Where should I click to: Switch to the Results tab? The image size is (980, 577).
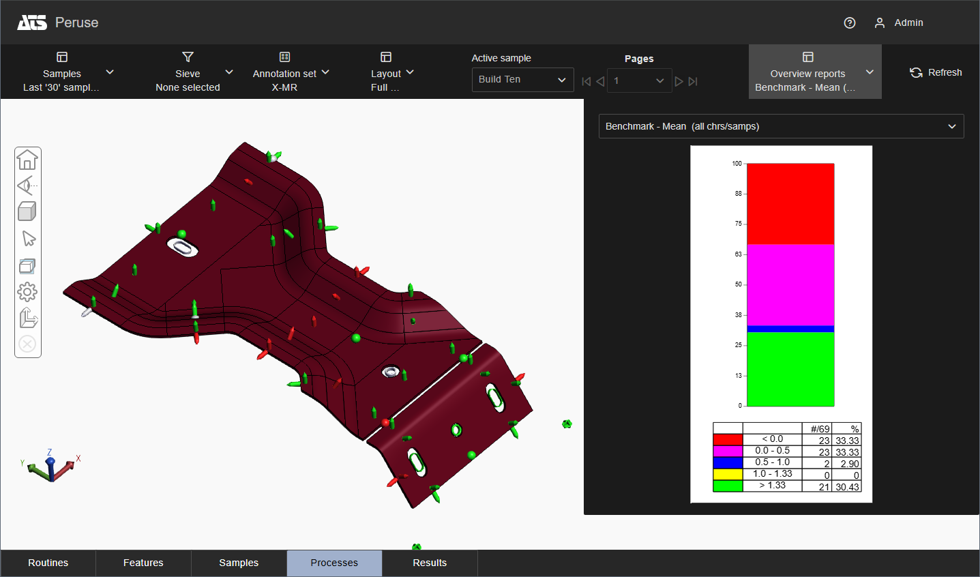point(430,563)
